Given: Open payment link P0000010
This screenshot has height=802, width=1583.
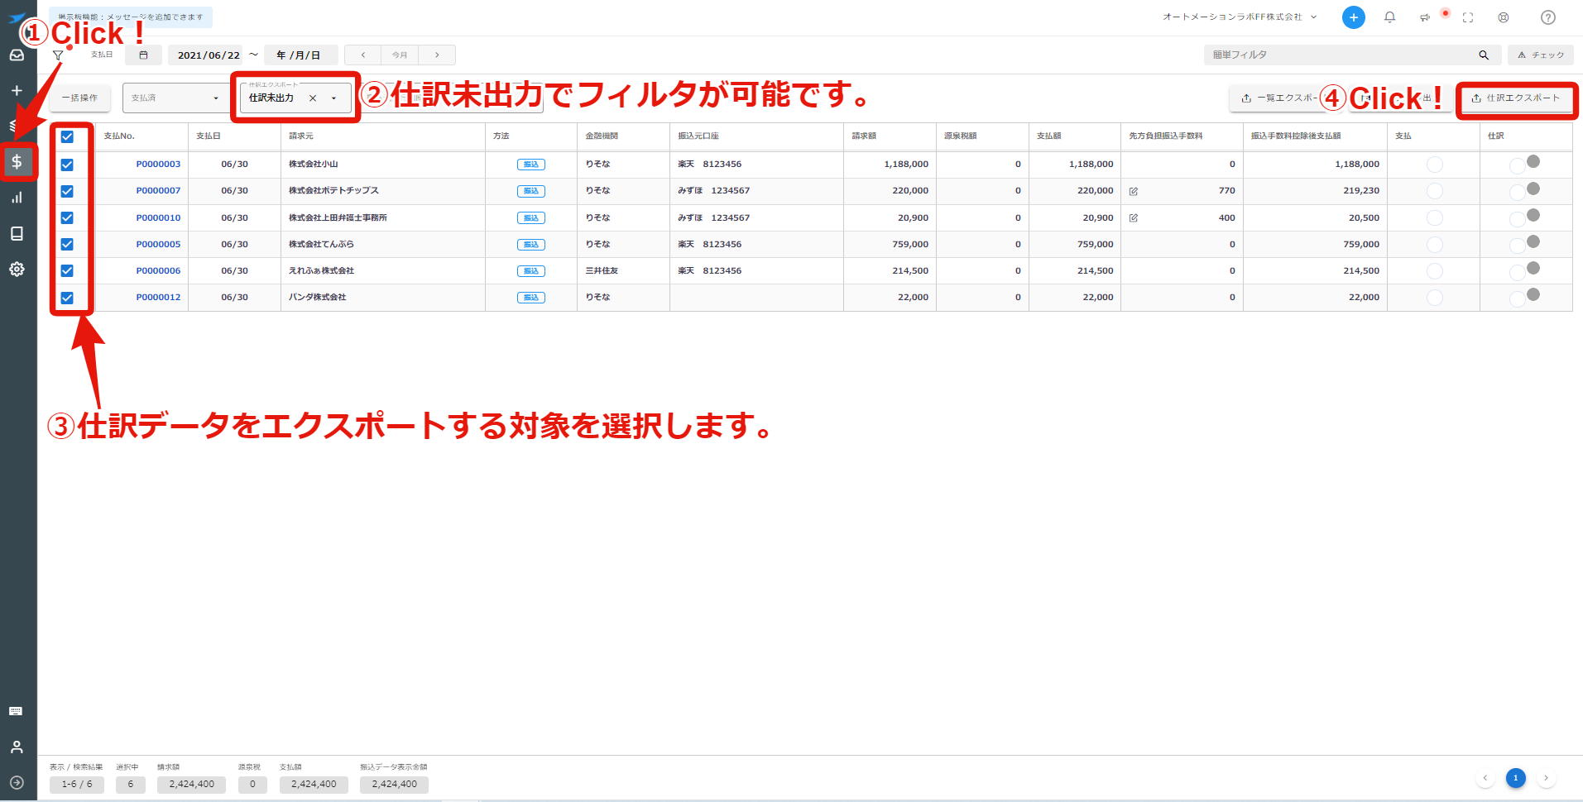Looking at the screenshot, I should click(x=158, y=218).
